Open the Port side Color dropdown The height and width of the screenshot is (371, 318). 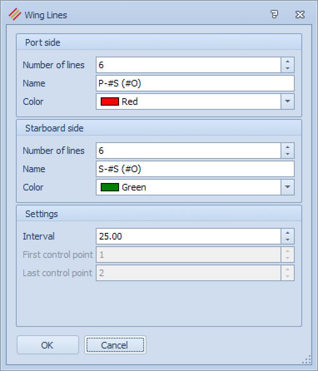point(288,101)
